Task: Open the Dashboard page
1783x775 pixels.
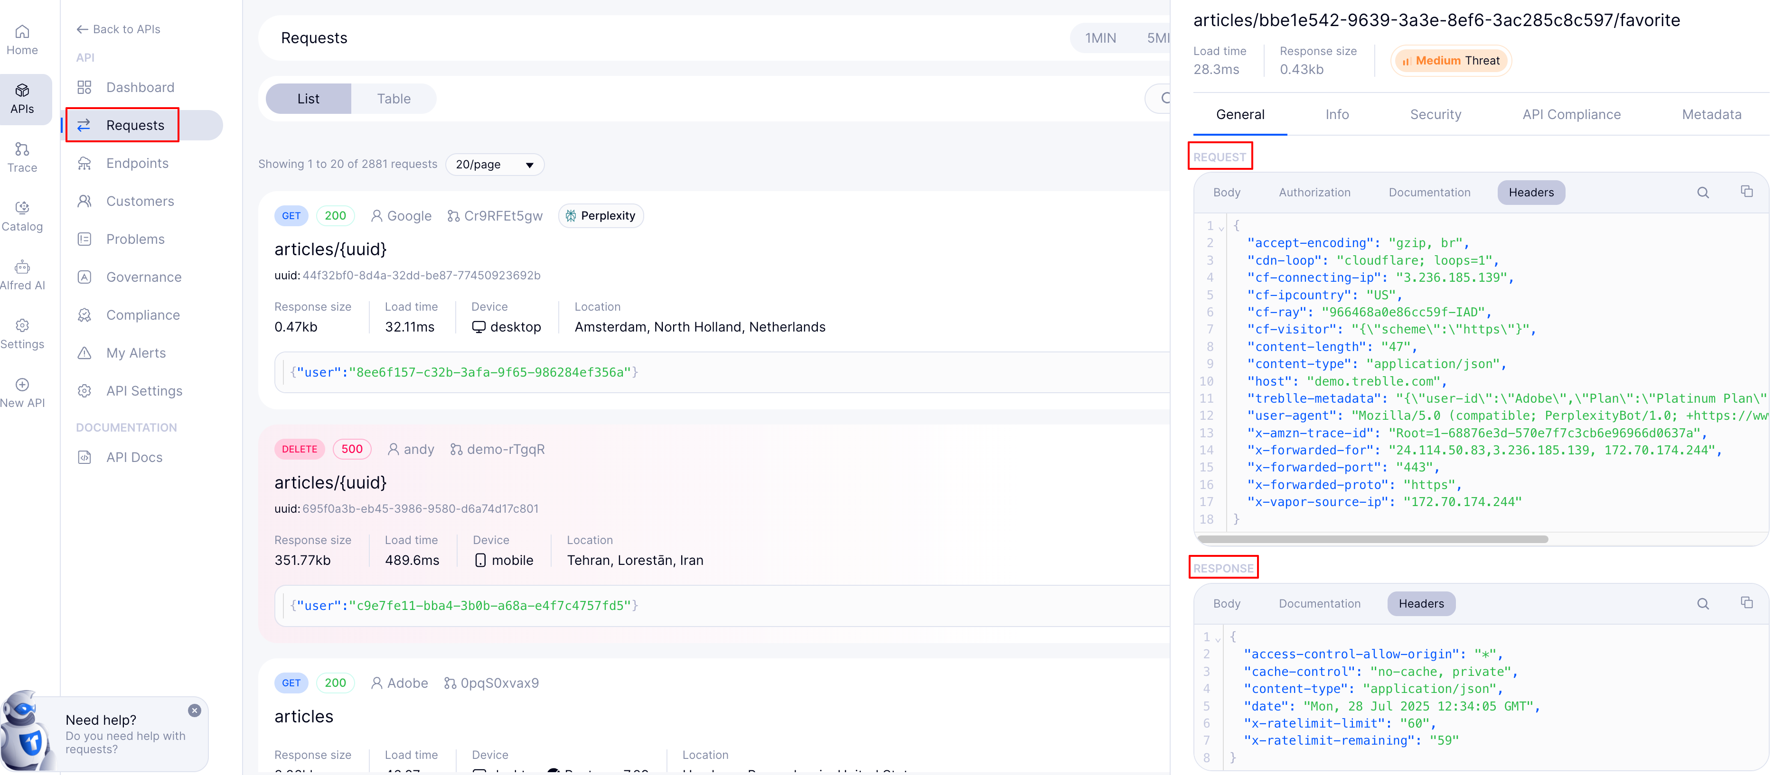Action: (x=140, y=87)
